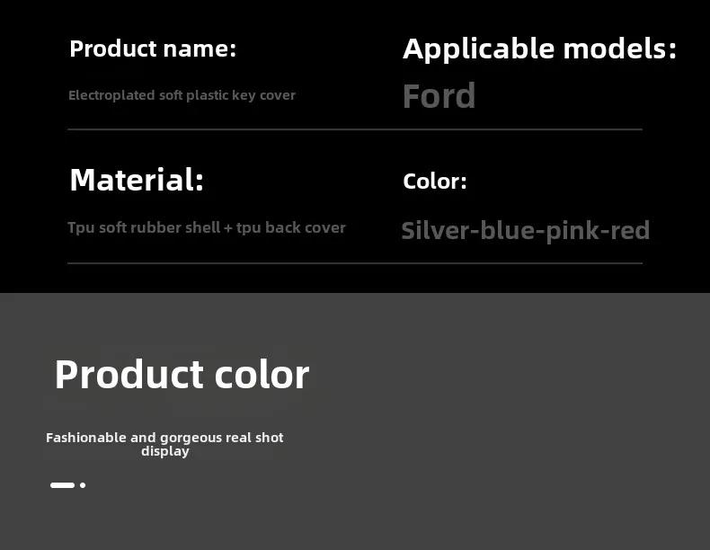The width and height of the screenshot is (710, 550).
Task: Click 'Fashionable and gorgeous real shot' caption
Action: pos(164,438)
